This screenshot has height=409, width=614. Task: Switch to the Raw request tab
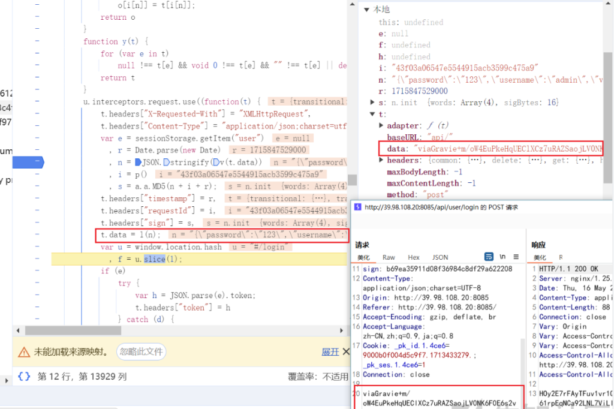pos(389,257)
